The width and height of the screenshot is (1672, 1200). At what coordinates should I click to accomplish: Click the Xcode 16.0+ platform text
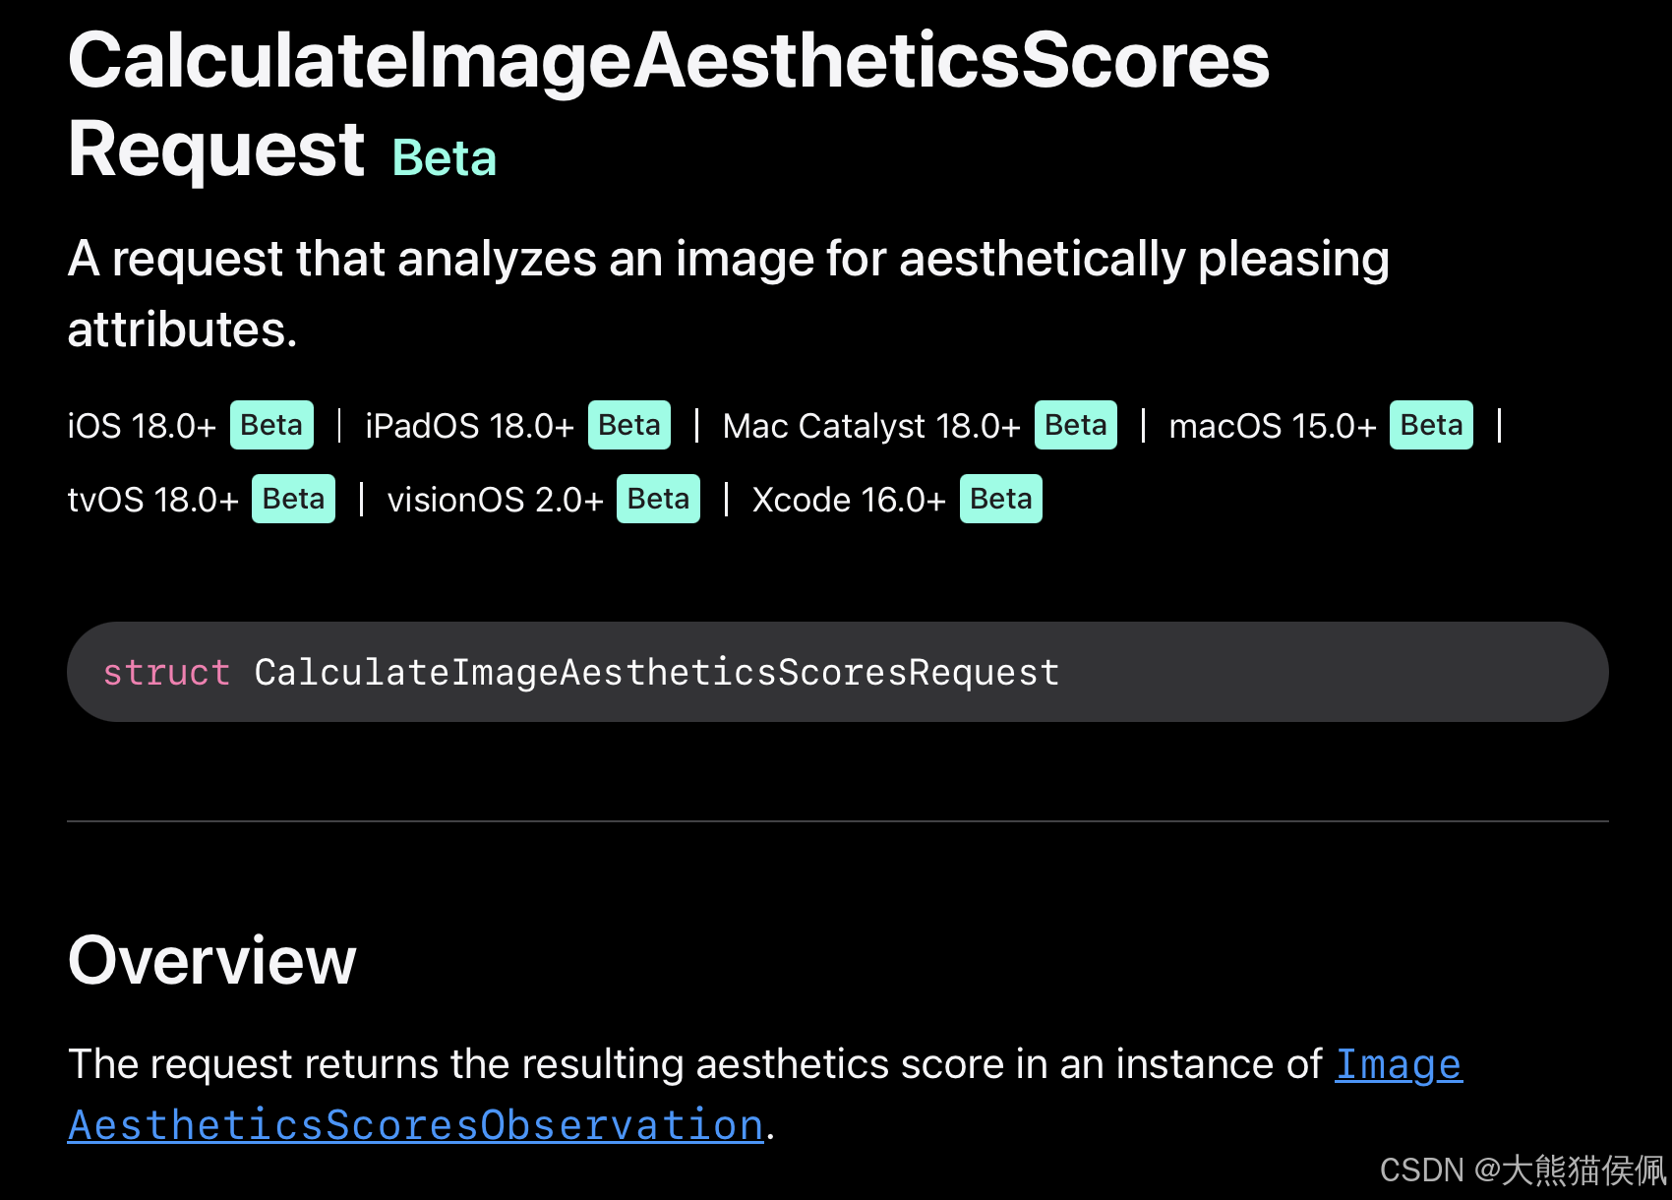coord(849,500)
